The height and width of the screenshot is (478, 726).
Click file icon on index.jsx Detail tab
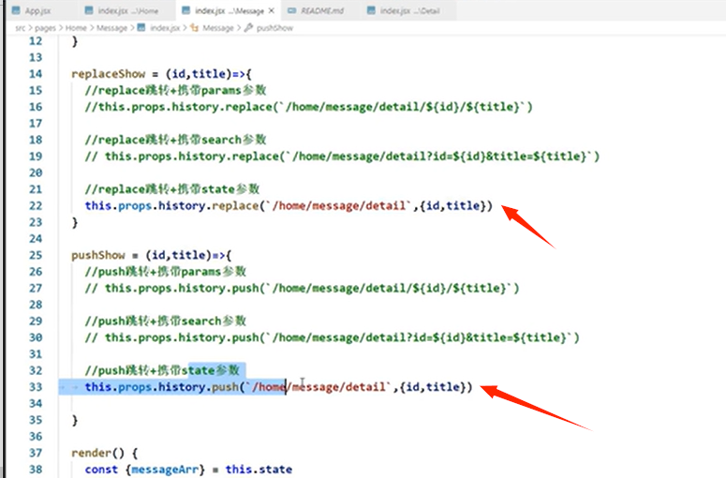click(x=371, y=10)
